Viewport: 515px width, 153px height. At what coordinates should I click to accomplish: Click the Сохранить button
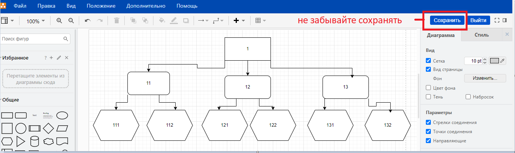[x=447, y=20]
